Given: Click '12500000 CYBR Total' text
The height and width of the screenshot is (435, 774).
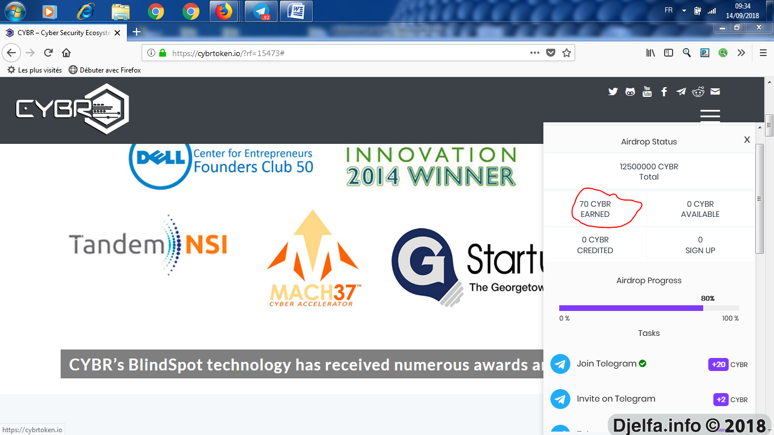Looking at the screenshot, I should pos(649,172).
